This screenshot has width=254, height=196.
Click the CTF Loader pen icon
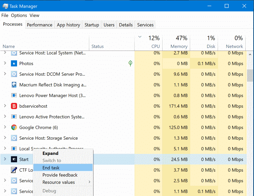(14, 170)
